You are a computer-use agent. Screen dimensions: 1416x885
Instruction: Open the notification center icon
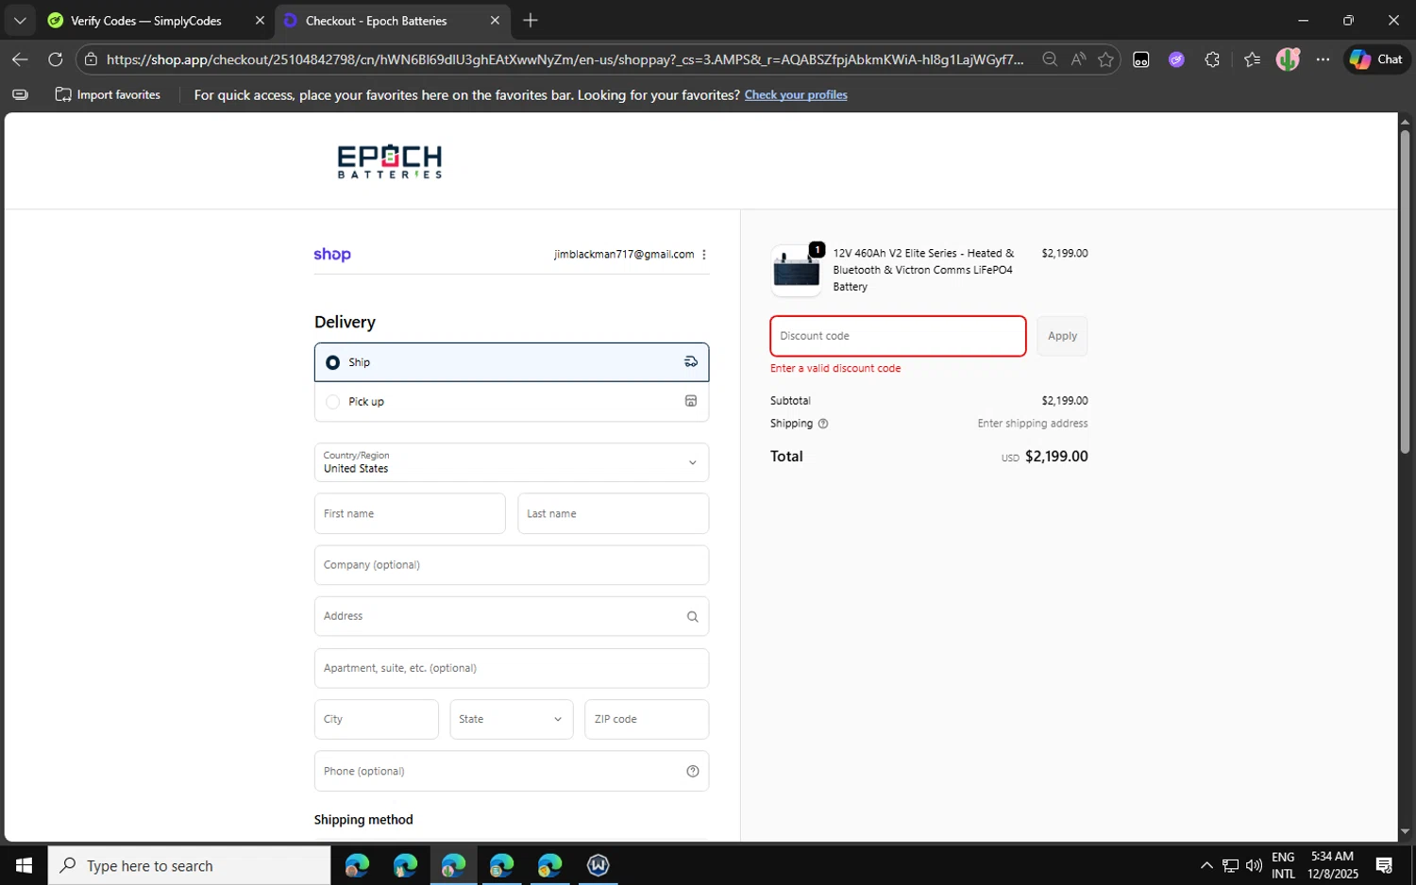(1384, 865)
